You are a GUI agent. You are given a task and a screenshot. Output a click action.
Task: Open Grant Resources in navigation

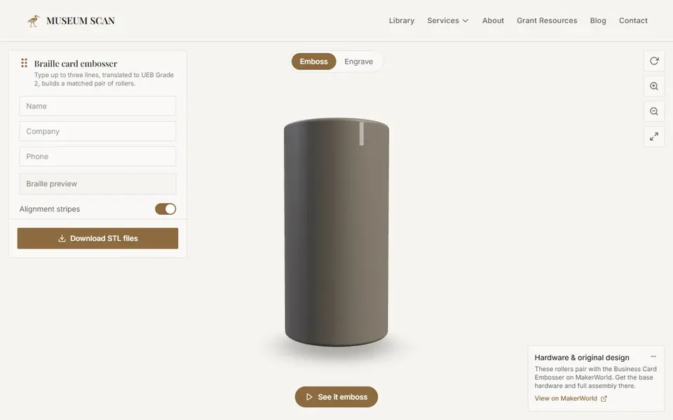pos(547,20)
